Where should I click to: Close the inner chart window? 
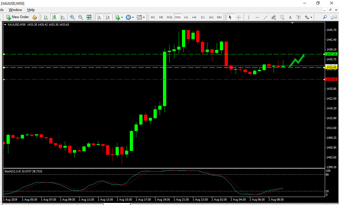coord(336,10)
